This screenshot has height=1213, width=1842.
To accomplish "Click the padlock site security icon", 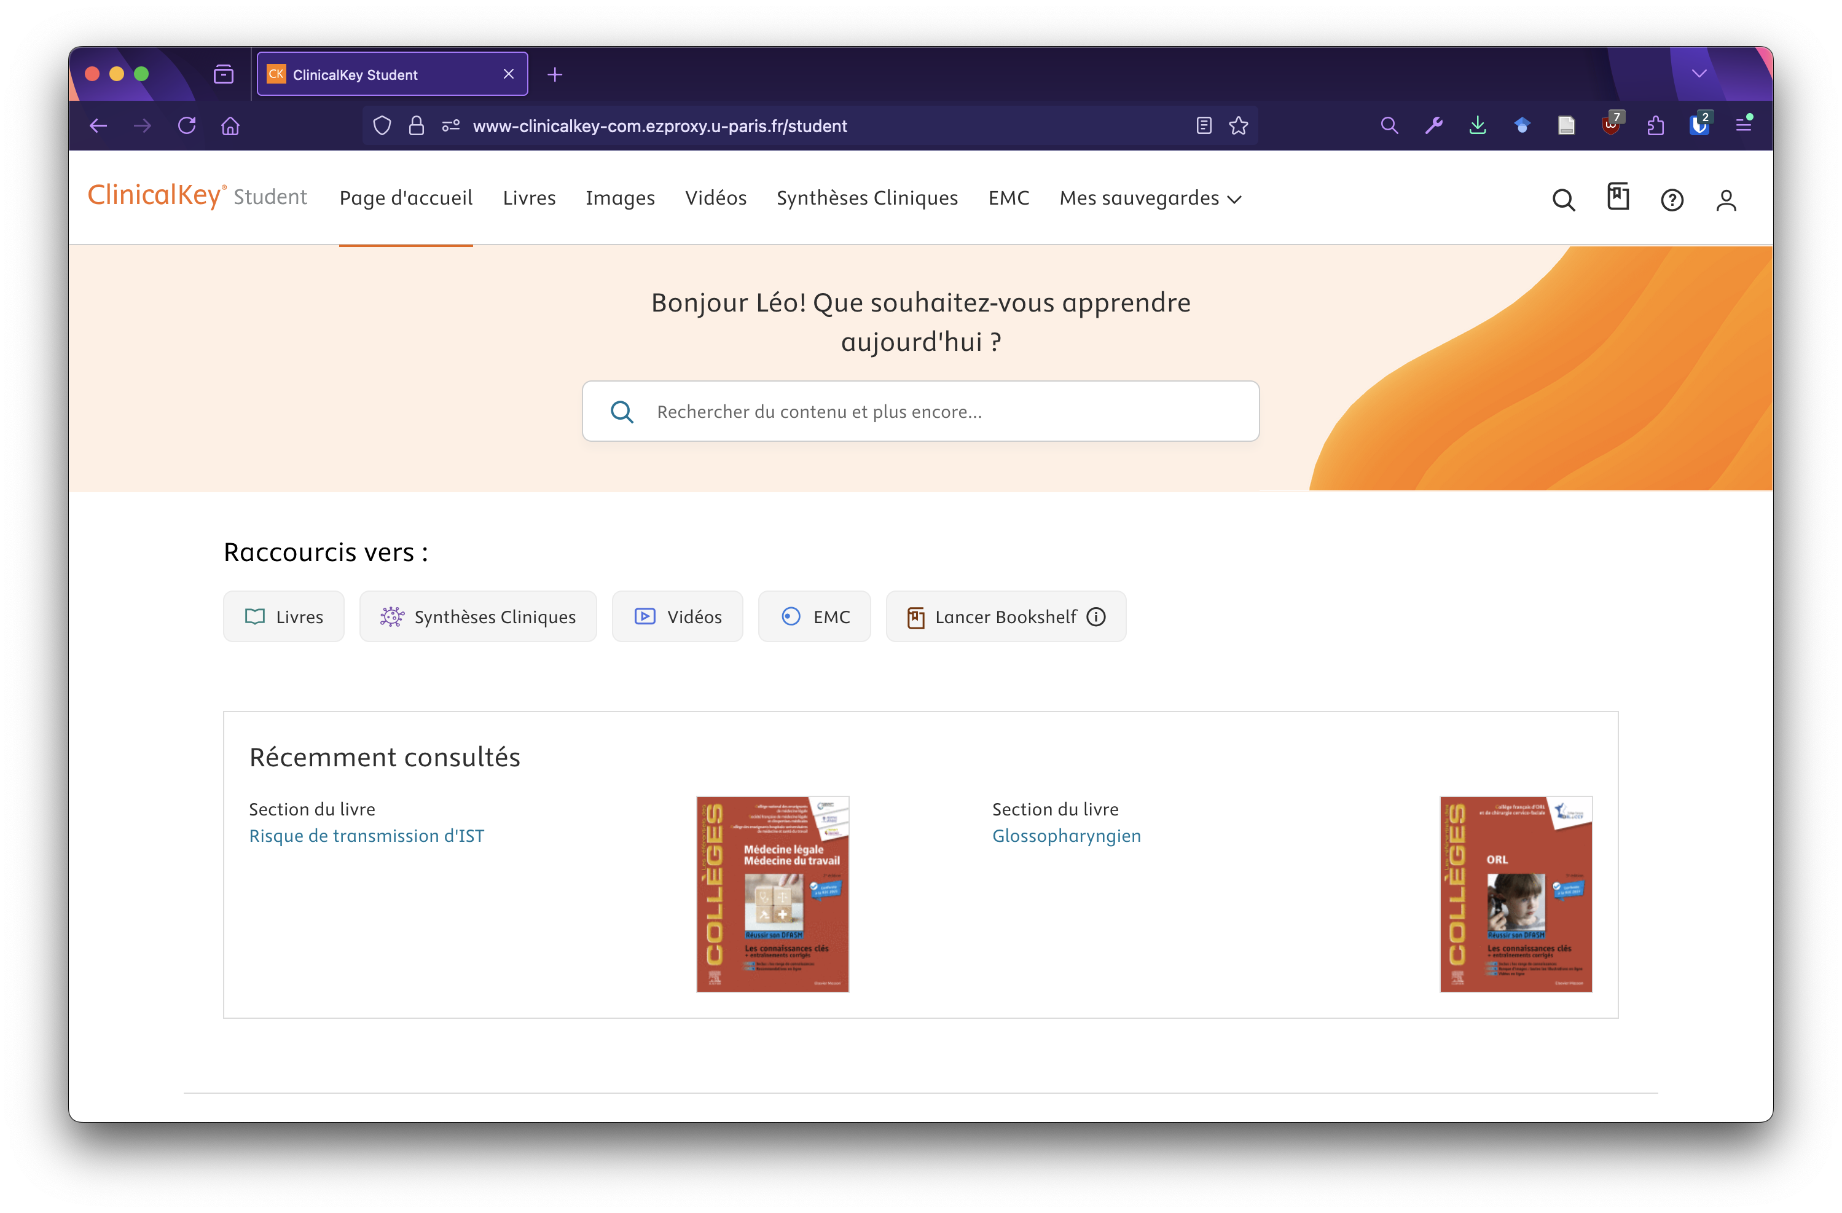I will click(417, 125).
